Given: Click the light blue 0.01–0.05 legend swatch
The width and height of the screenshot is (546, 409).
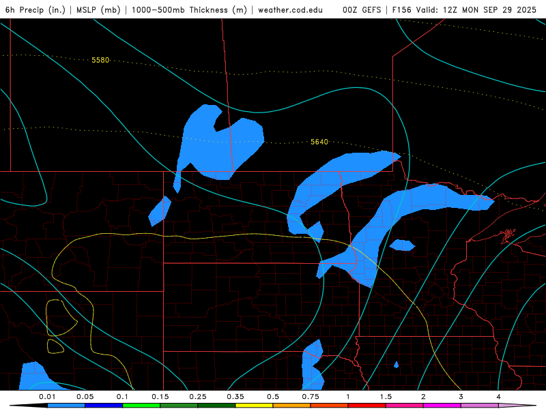Looking at the screenshot, I should coord(66,406).
